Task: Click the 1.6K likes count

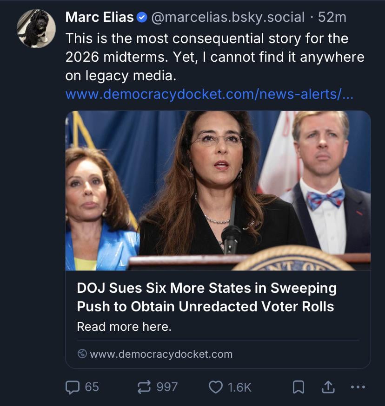Action: point(239,387)
